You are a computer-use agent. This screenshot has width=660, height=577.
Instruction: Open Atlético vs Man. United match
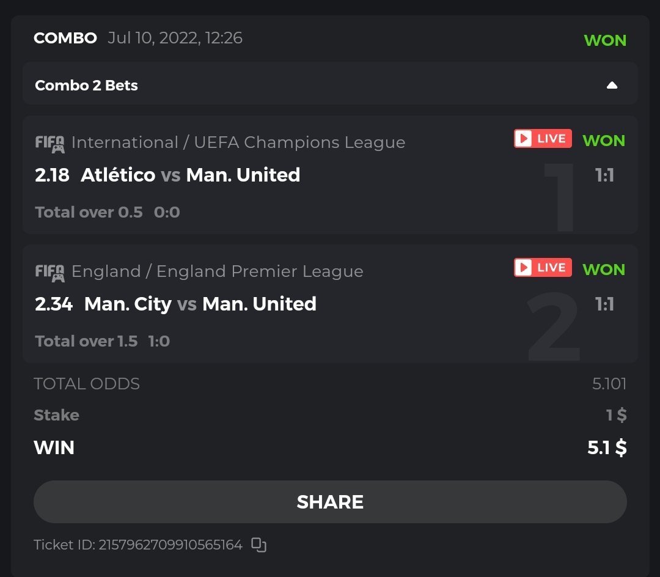coord(190,175)
